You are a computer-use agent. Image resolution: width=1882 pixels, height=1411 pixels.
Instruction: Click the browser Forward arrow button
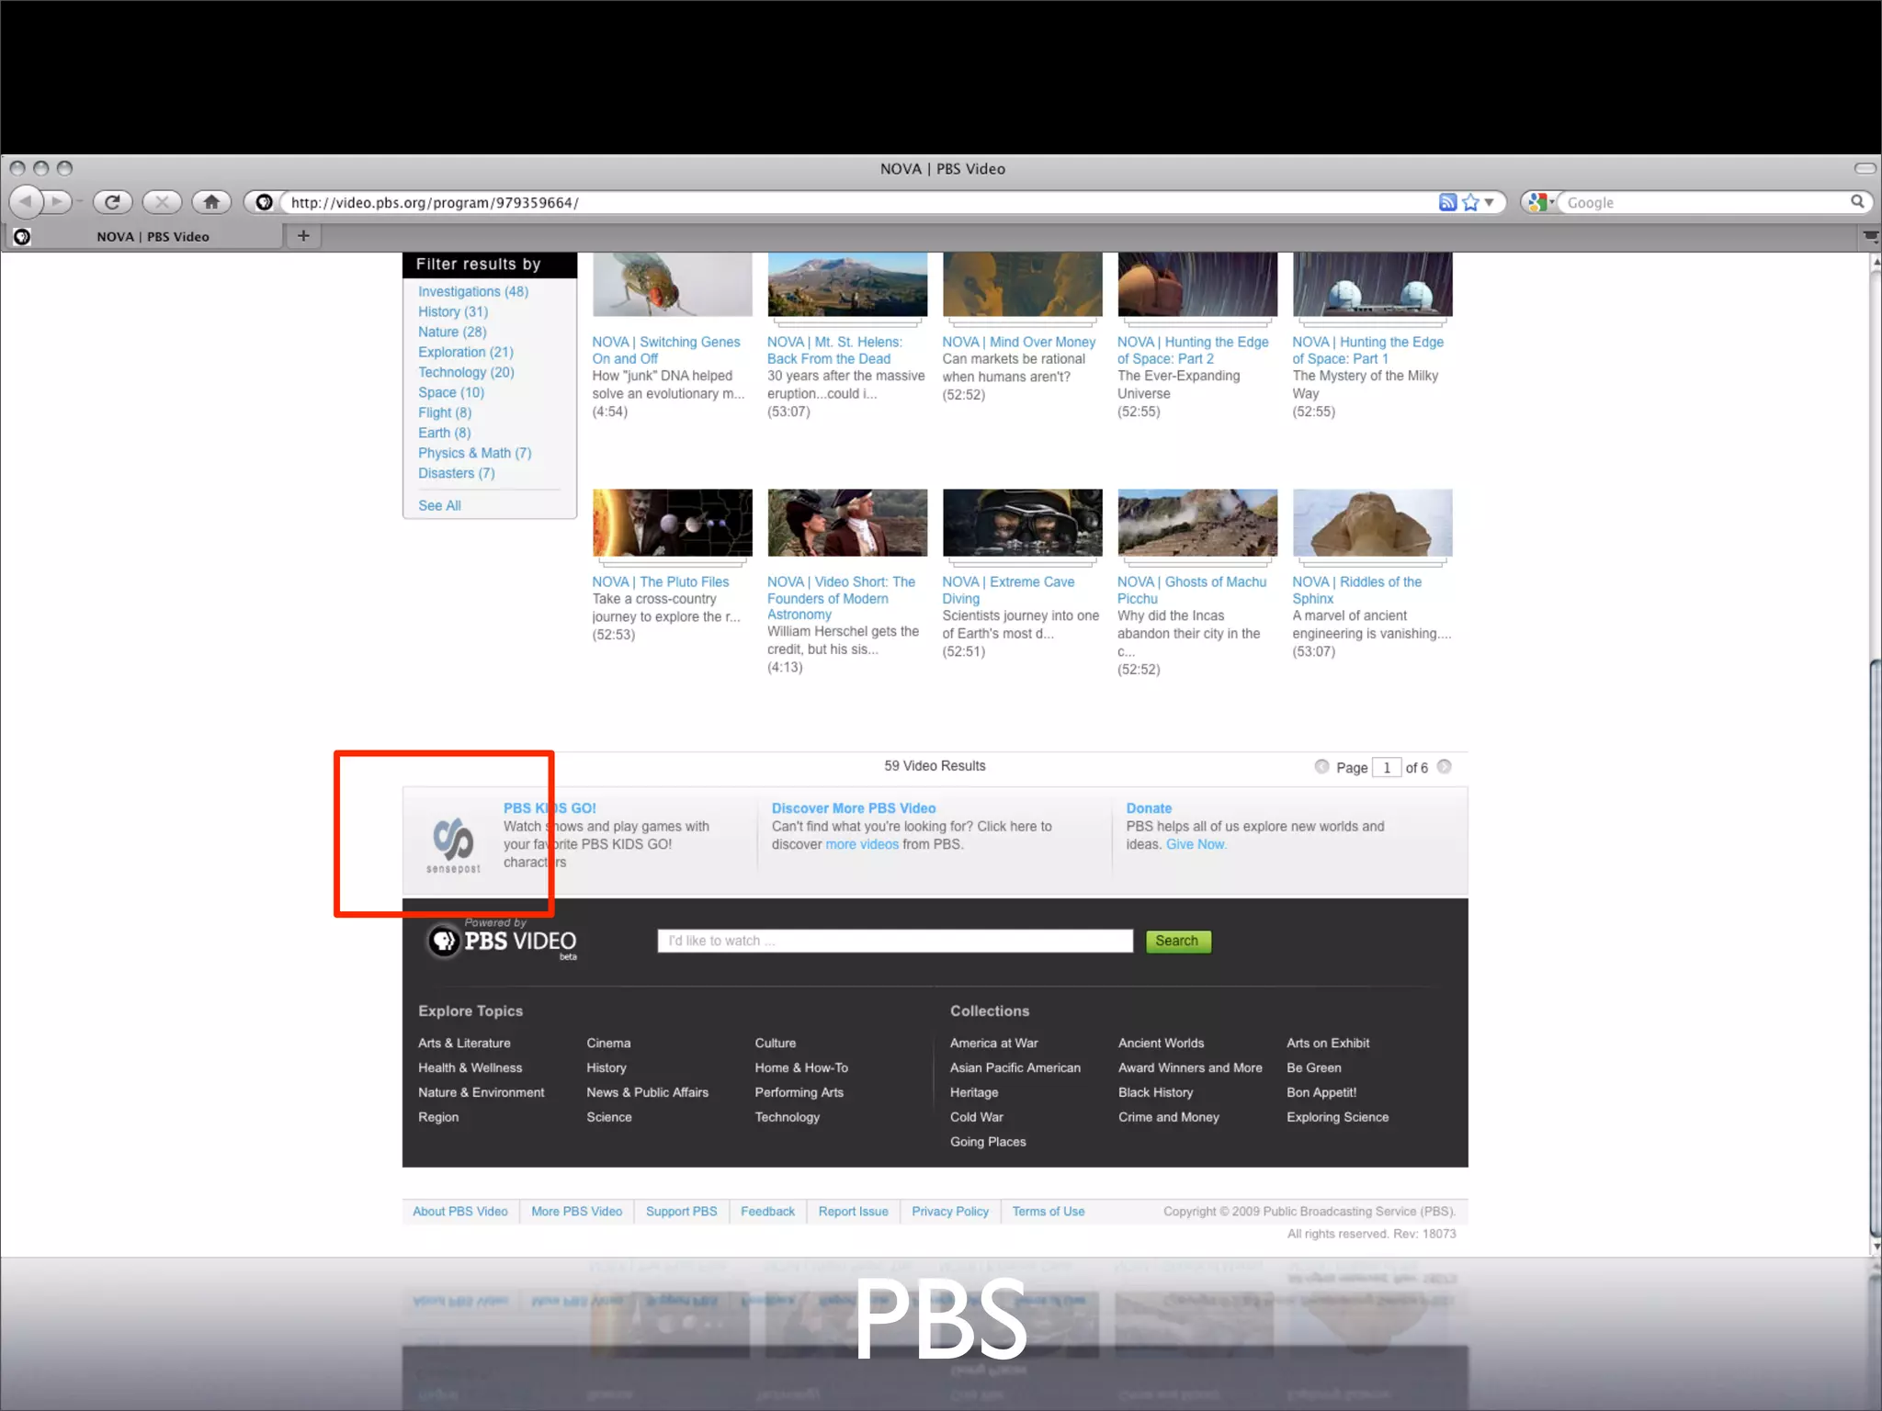pyautogui.click(x=58, y=201)
